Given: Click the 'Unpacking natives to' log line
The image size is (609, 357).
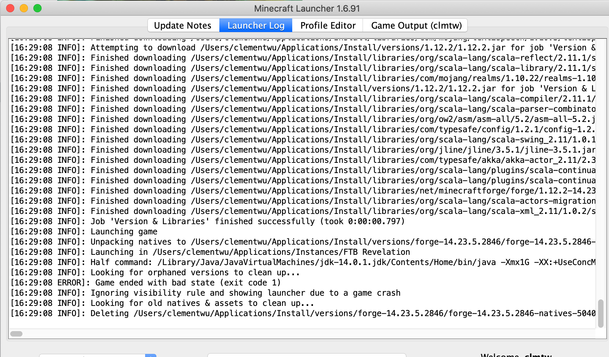Looking at the screenshot, I should coord(303,242).
